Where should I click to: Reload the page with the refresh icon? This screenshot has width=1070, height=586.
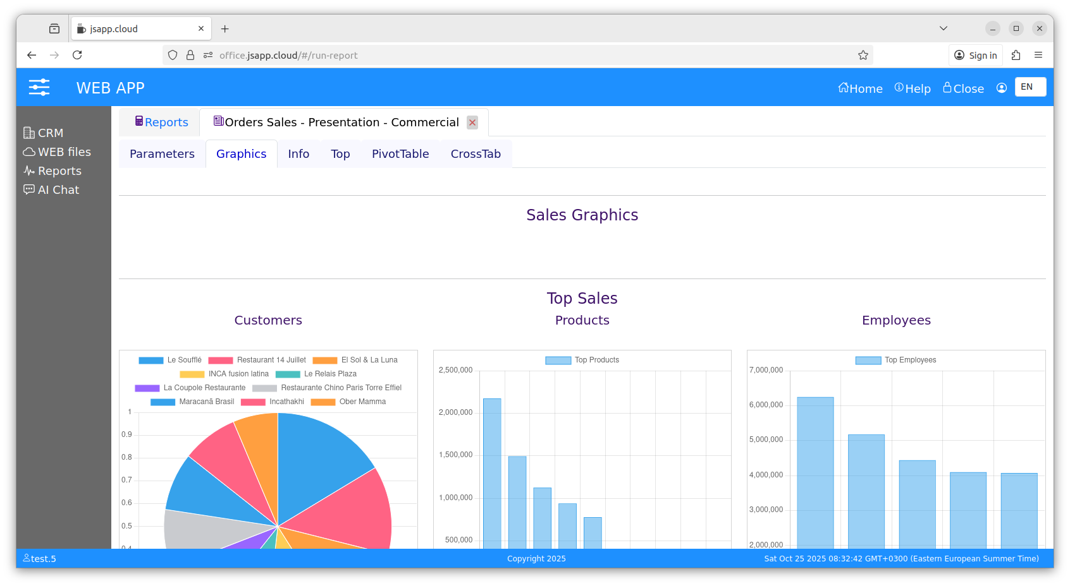click(x=77, y=56)
